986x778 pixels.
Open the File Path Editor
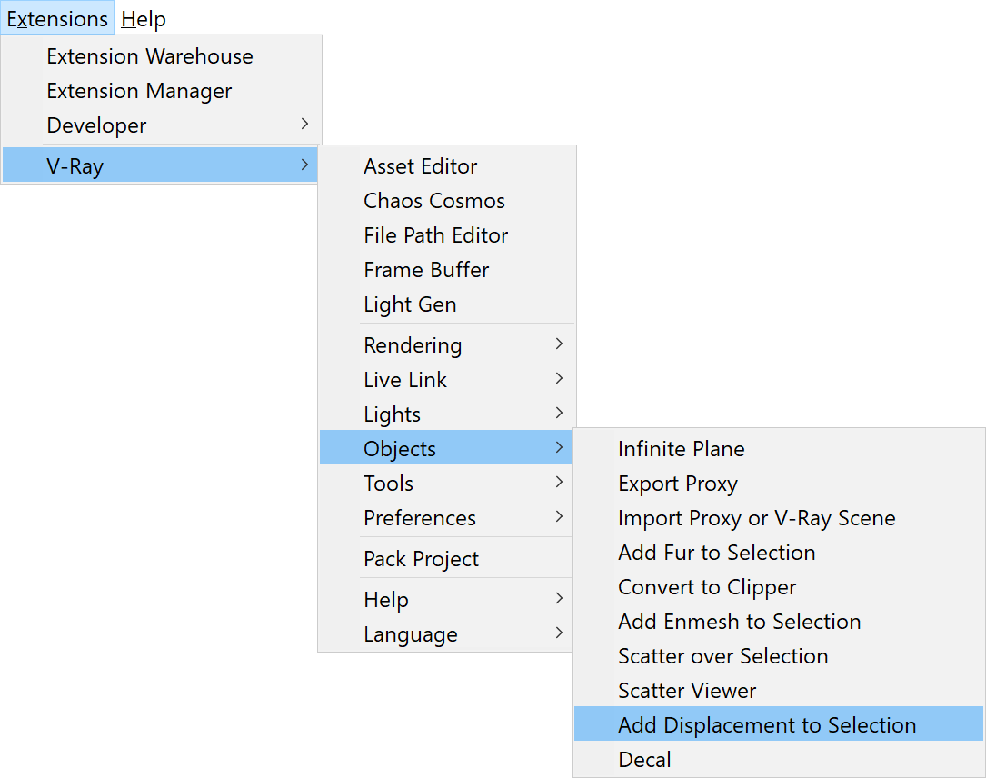pyautogui.click(x=447, y=235)
